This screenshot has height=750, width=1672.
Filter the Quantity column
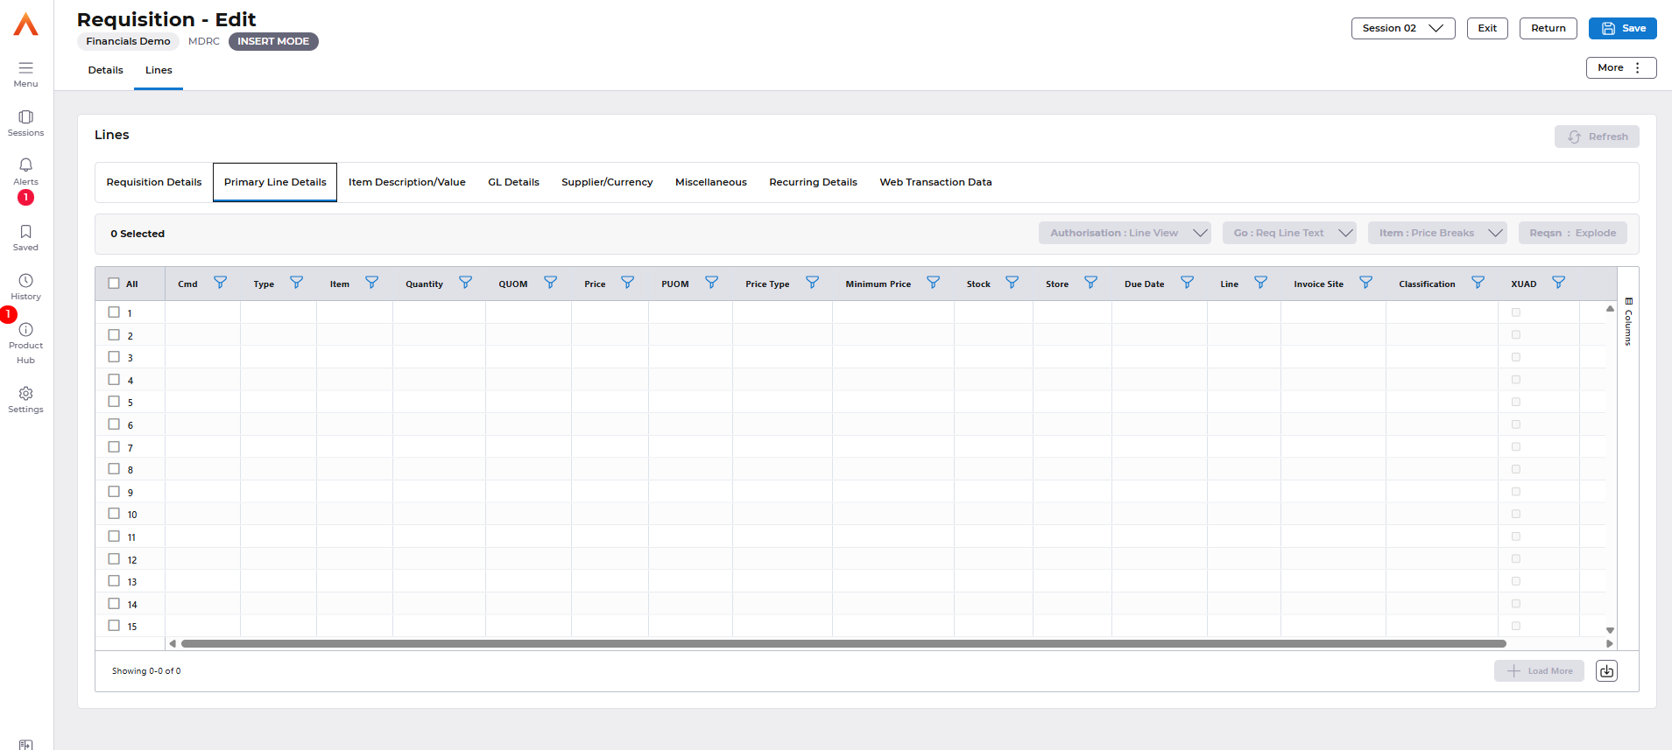(466, 283)
